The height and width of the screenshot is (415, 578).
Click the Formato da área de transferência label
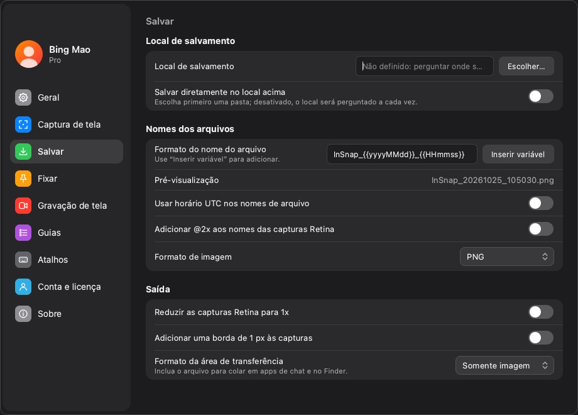219,362
